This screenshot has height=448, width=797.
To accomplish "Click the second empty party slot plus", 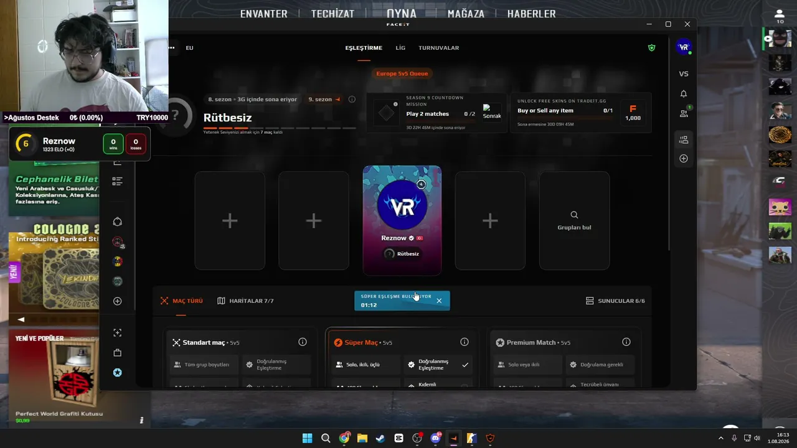I will tap(314, 221).
